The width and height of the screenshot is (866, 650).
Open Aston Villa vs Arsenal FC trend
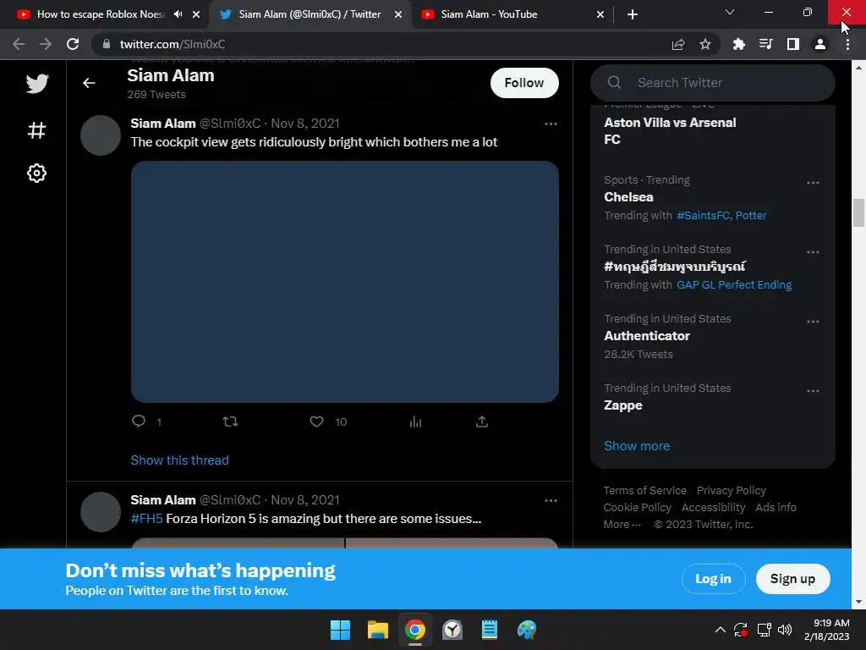point(670,131)
